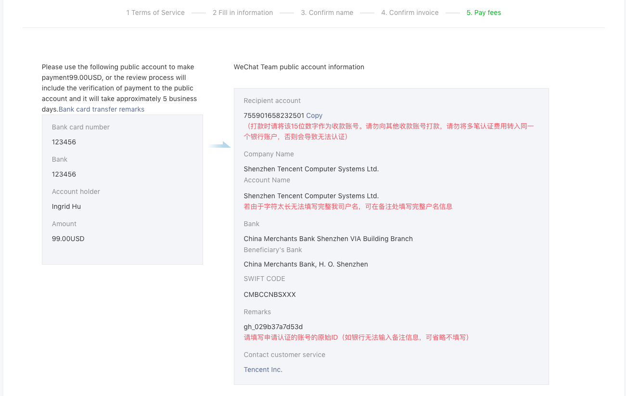Click the Company Name label

point(269,154)
